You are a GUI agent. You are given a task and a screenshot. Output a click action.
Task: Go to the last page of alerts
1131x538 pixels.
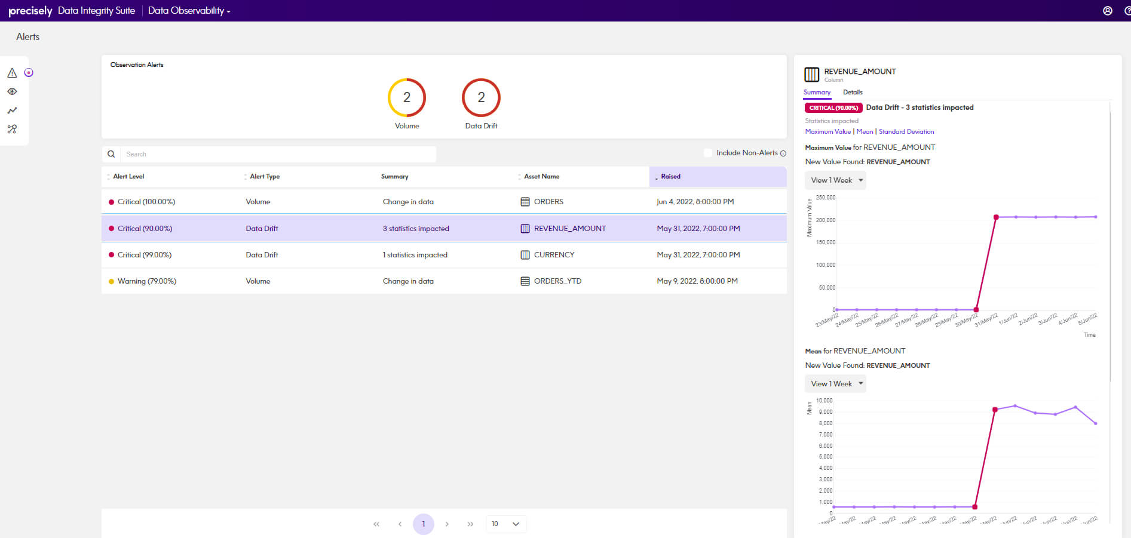(x=471, y=524)
